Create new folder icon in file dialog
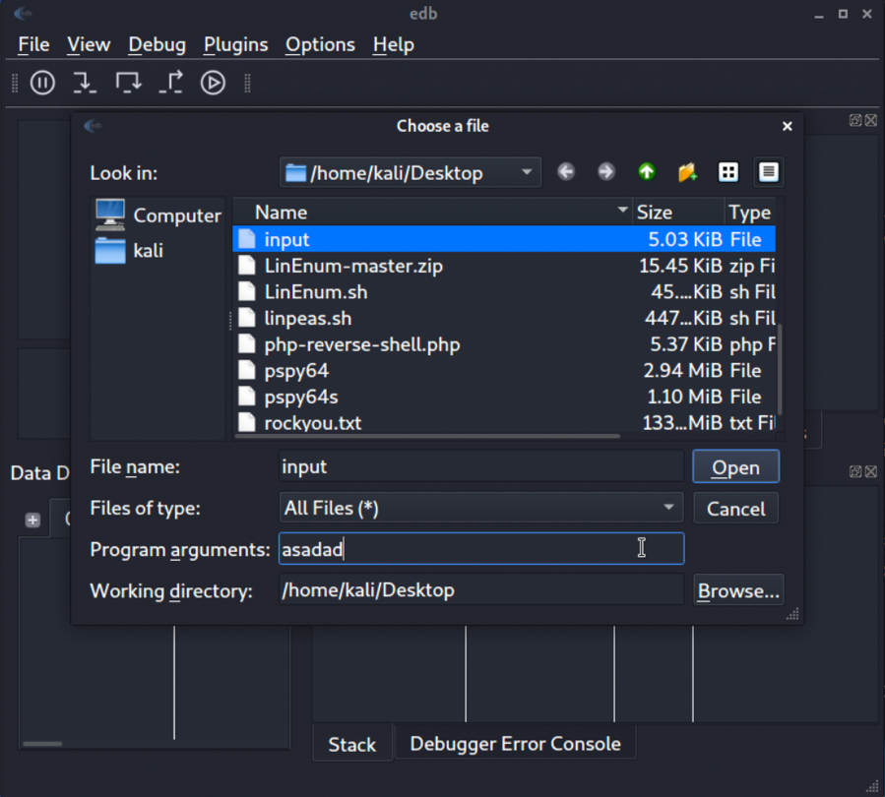Viewport: 885px width, 797px height. tap(687, 172)
